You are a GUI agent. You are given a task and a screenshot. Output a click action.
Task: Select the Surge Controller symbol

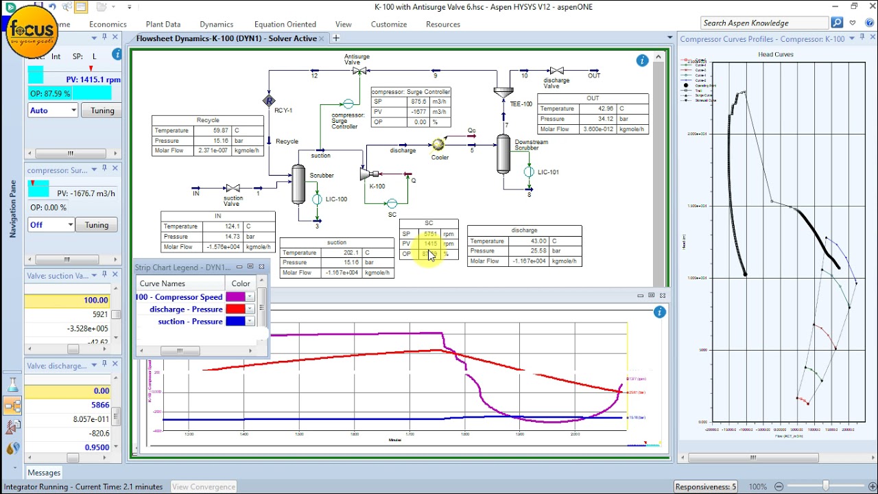click(x=348, y=104)
